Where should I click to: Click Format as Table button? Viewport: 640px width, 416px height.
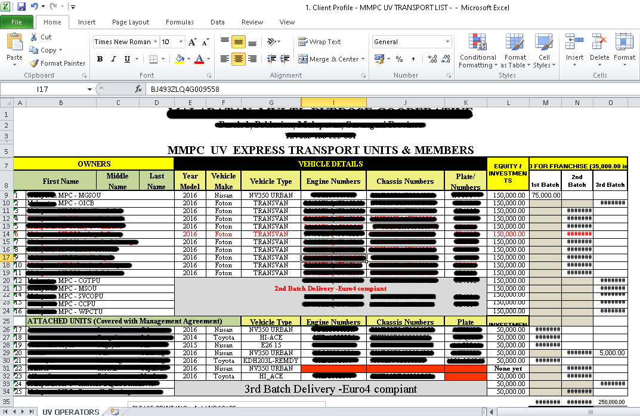tap(515, 51)
